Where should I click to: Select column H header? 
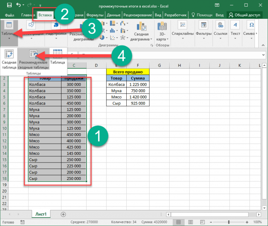179,65
